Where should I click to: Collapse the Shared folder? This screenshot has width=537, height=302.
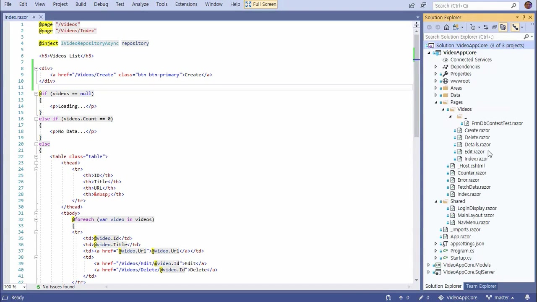click(436, 201)
